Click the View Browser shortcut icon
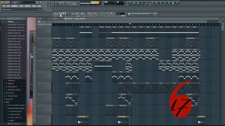Viewport: 225px width, 126px height. click(142, 3)
